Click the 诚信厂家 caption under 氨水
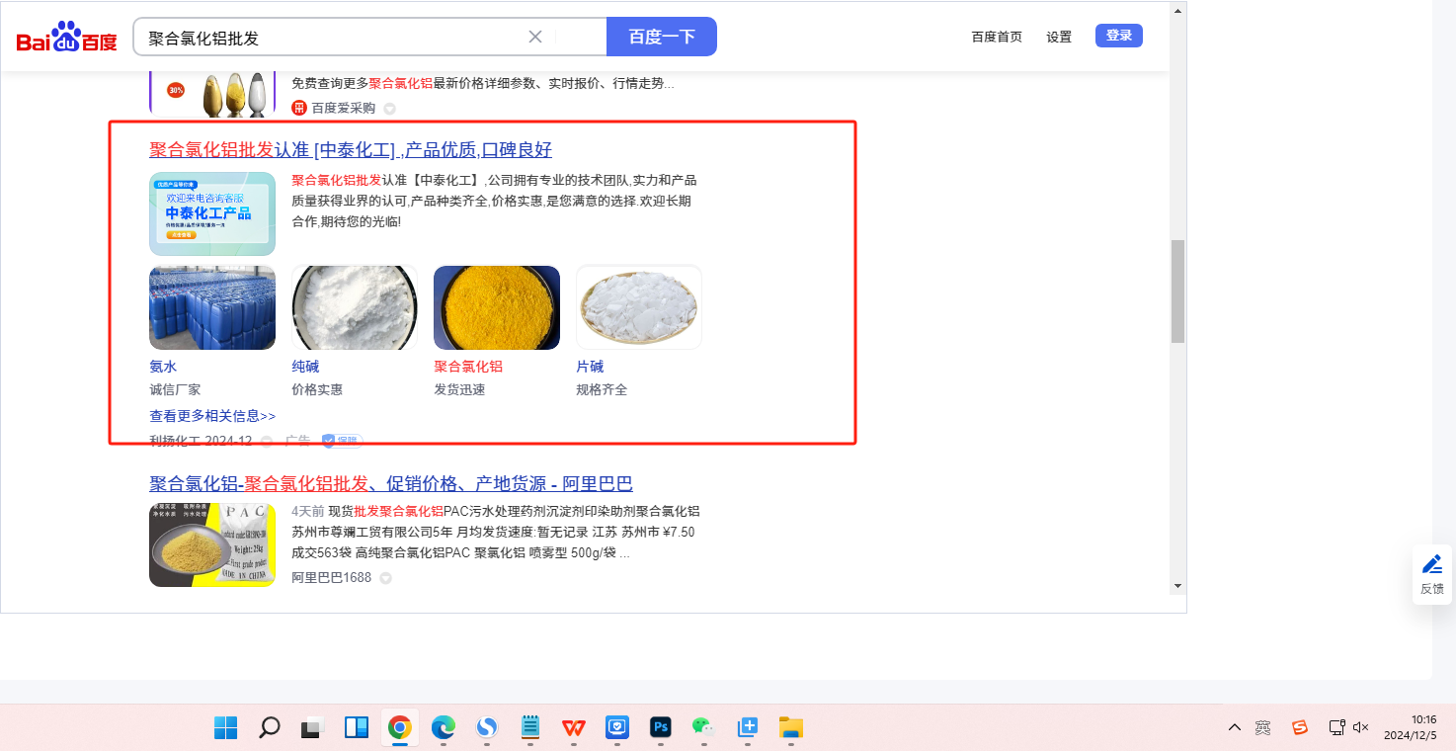Image resolution: width=1456 pixels, height=751 pixels. coord(175,390)
